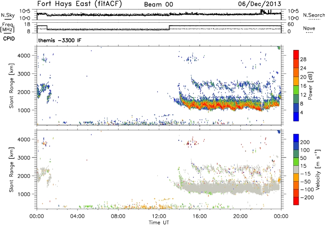
Task: Click the '-200' label on the Velocity color bar
Action: (x=307, y=197)
